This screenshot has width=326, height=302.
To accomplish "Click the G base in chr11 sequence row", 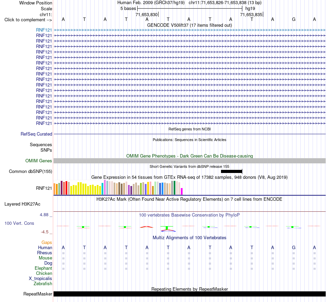I will coord(293,19).
